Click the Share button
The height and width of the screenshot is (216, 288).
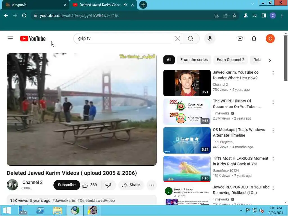(x=131, y=185)
